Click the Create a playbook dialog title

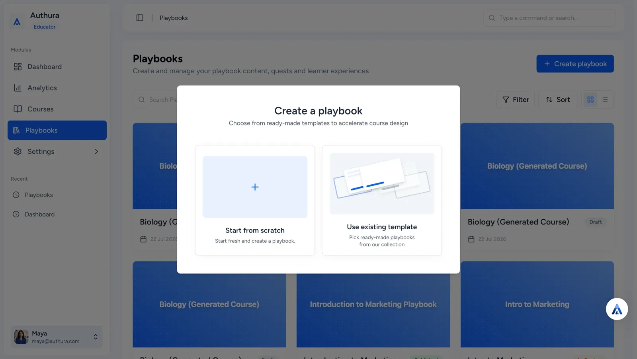tap(318, 111)
